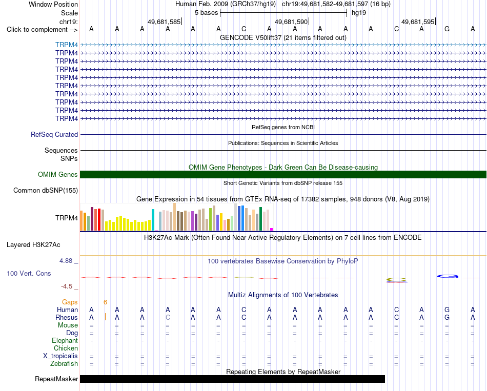Click the SNPs track label

coord(69,158)
